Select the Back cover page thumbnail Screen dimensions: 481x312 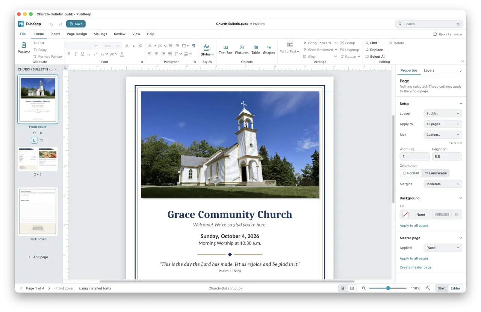[38, 211]
